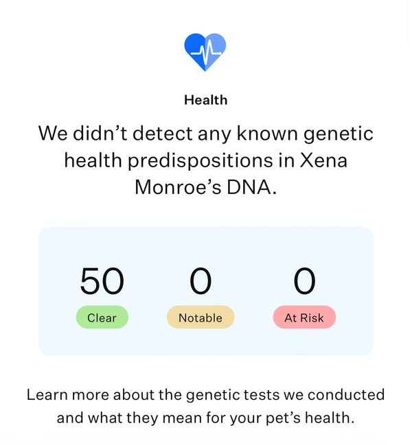
Task: Click the light blue results summary card
Action: (206, 291)
